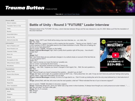135x101 pixels.
Task: Visit the Twitter link in sidebar
Action: (x=16, y=29)
